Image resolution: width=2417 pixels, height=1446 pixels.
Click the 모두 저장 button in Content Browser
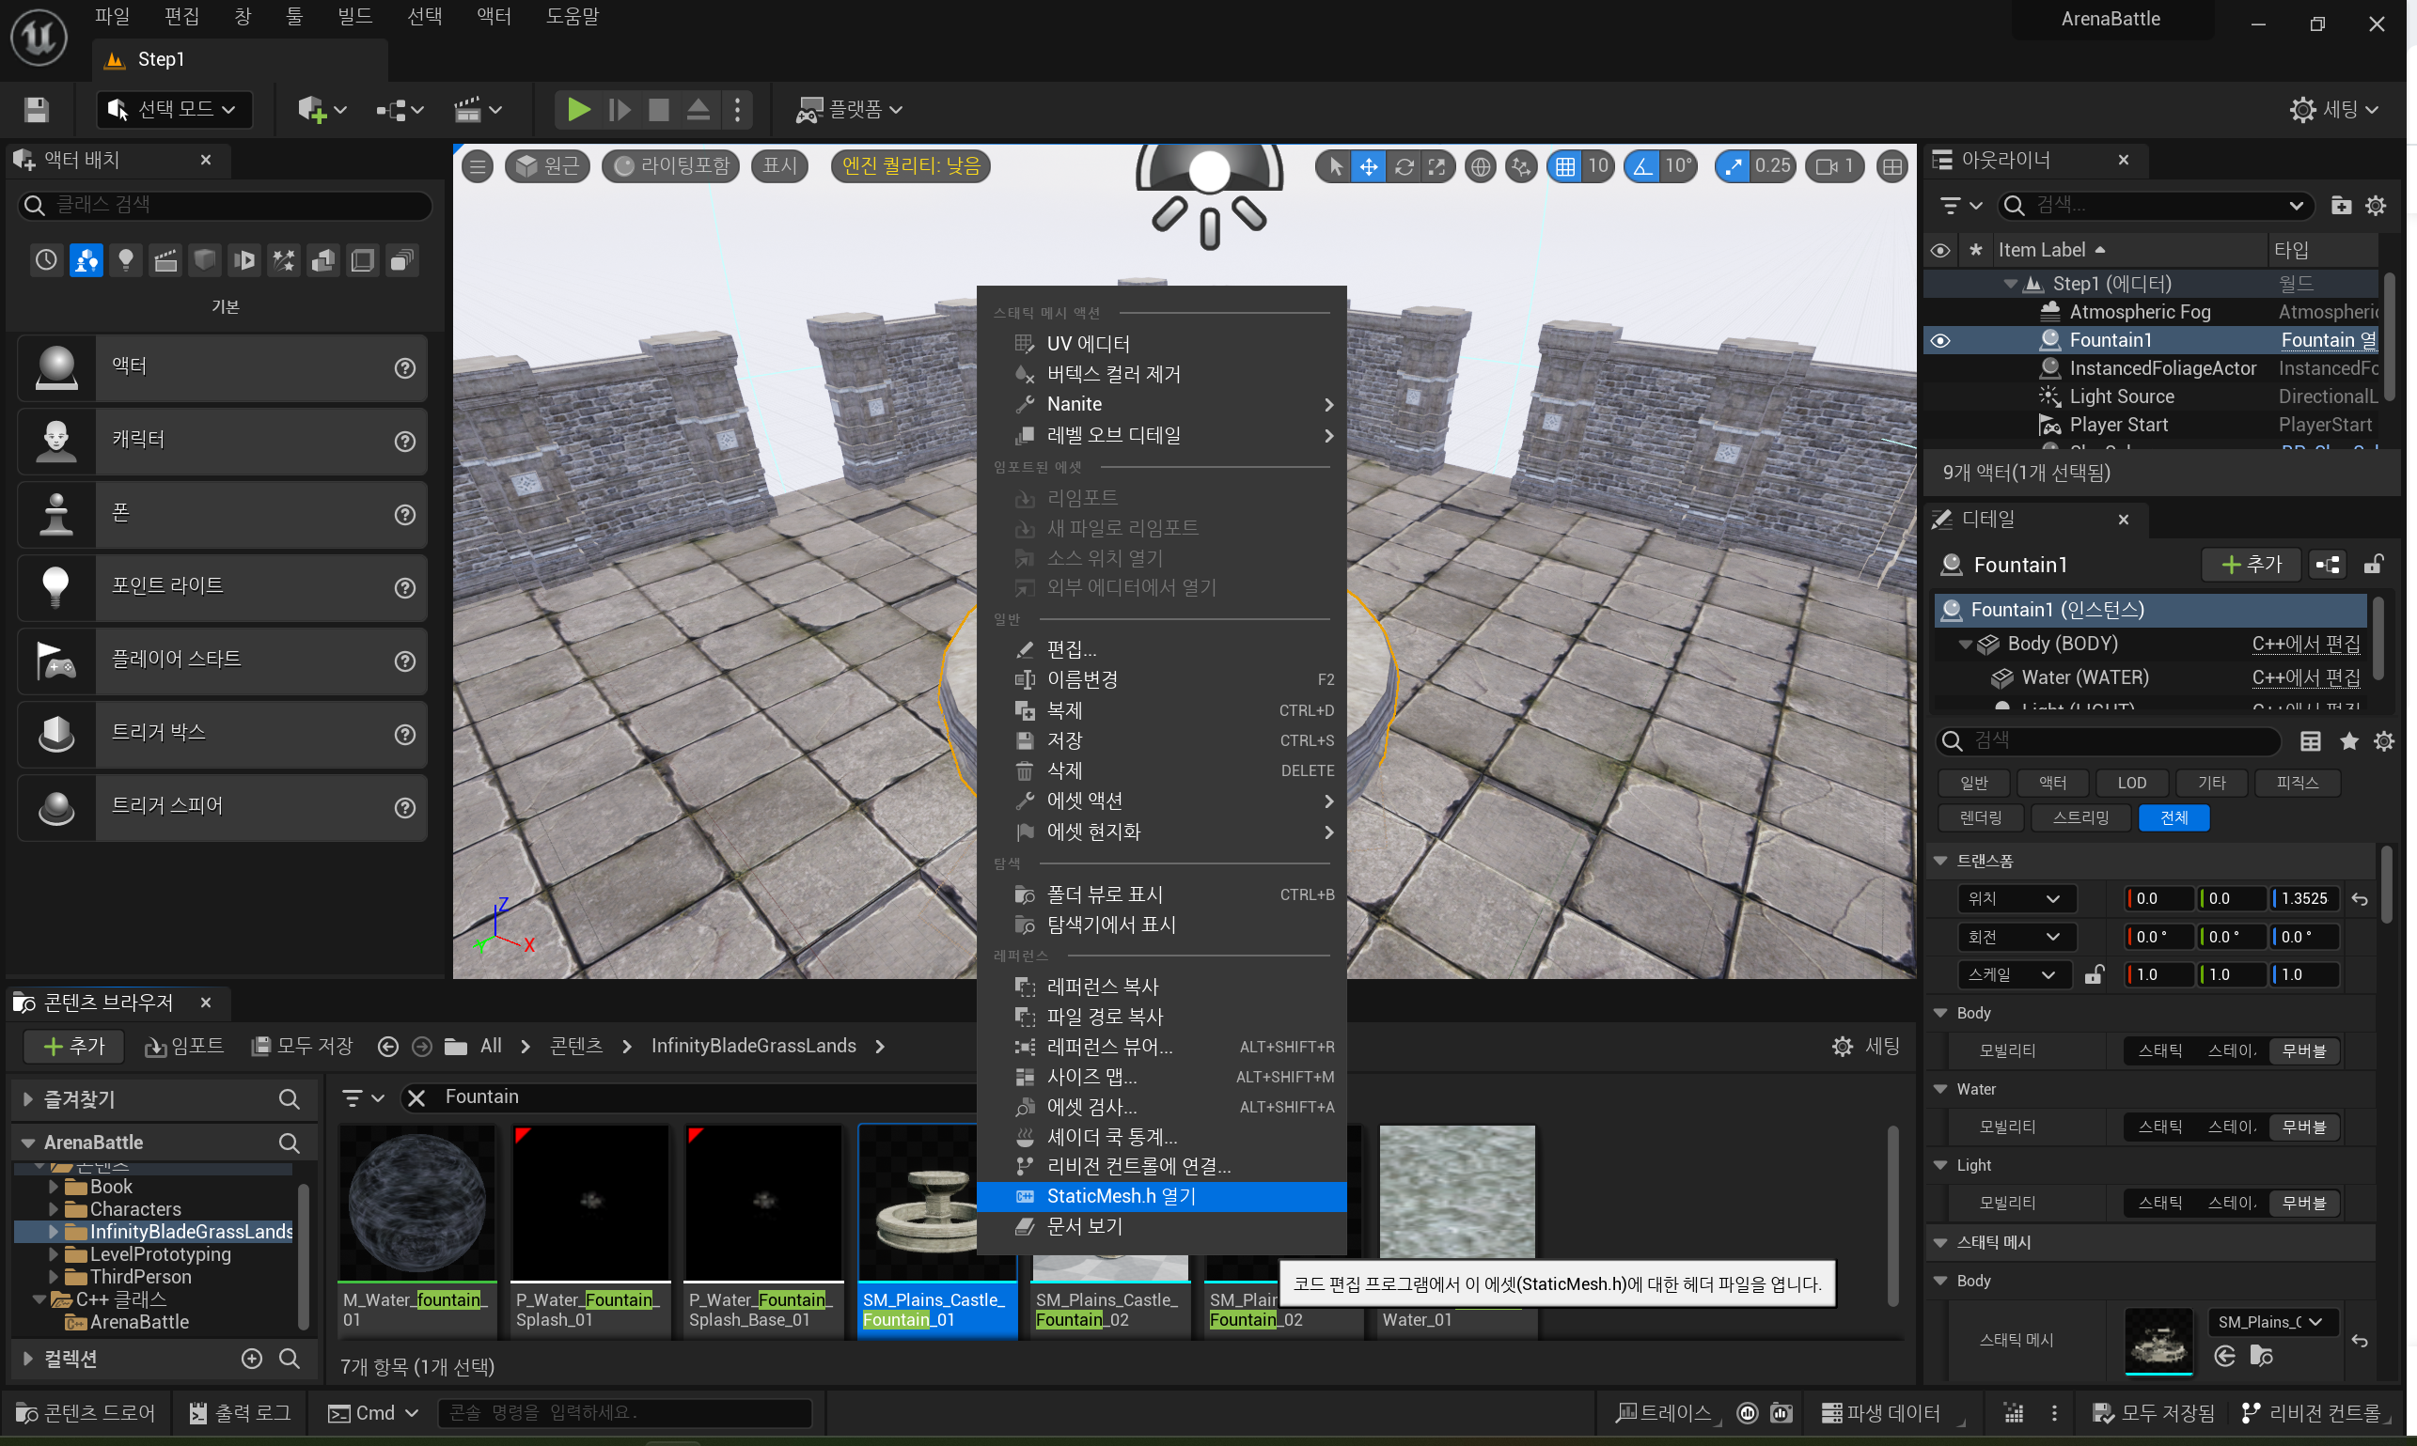coord(304,1046)
